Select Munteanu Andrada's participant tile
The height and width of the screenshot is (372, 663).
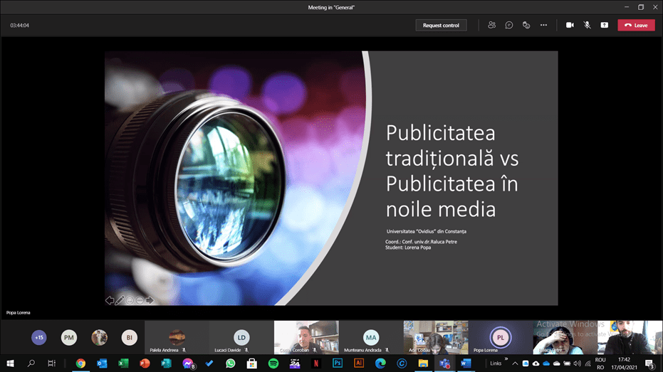pyautogui.click(x=370, y=337)
